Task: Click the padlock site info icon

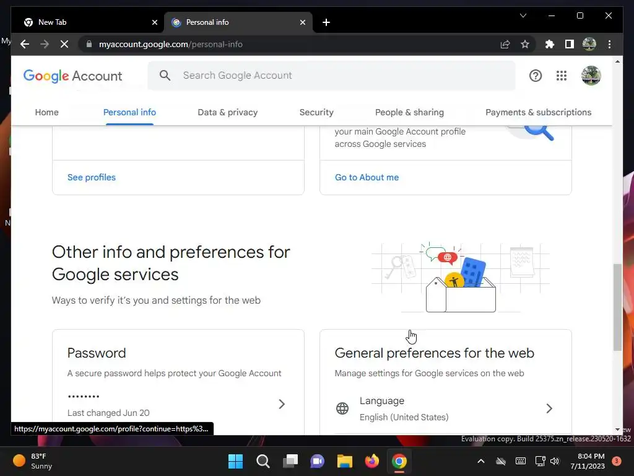Action: coord(89,44)
